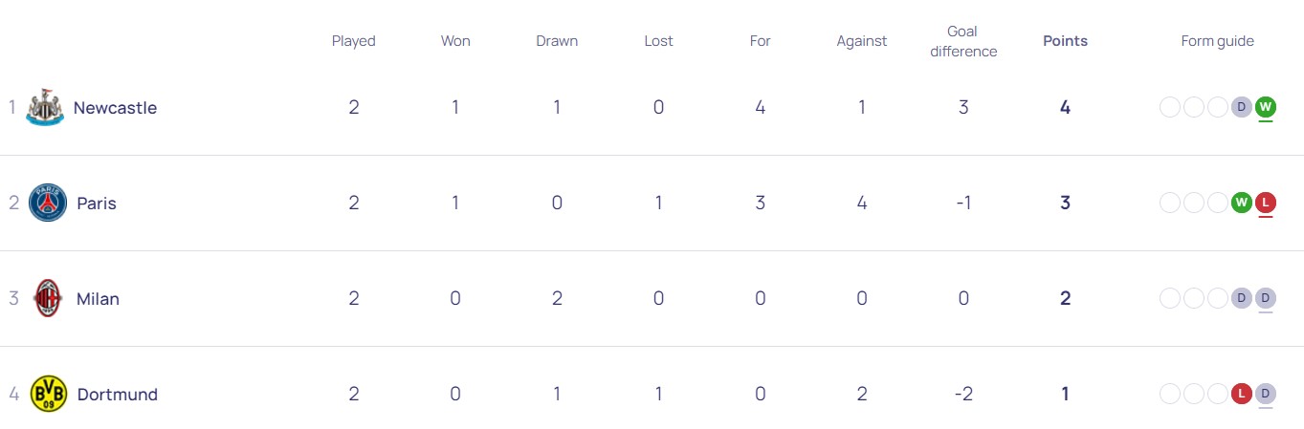Open the Paris team link
The height and width of the screenshot is (429, 1304).
(x=97, y=204)
